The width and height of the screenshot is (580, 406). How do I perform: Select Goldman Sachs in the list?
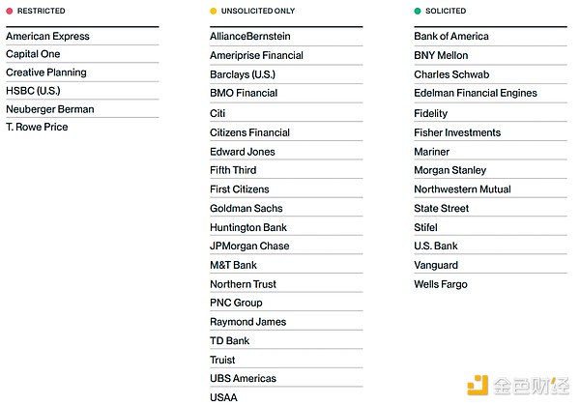coord(246,208)
